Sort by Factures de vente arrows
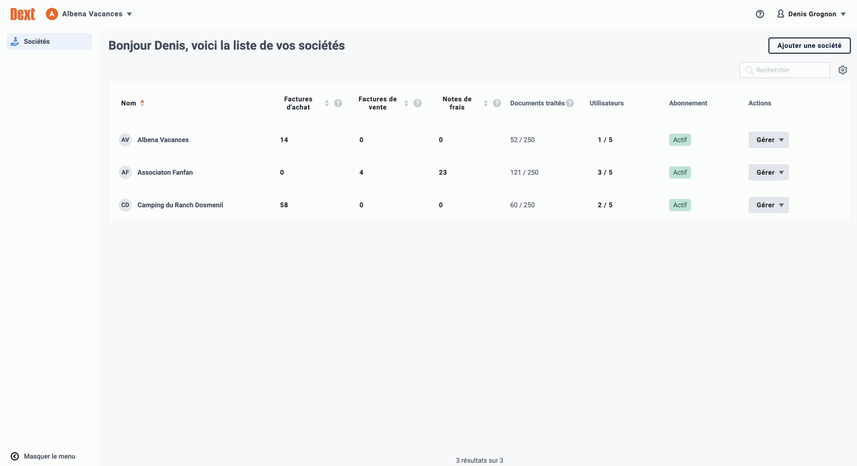 406,103
